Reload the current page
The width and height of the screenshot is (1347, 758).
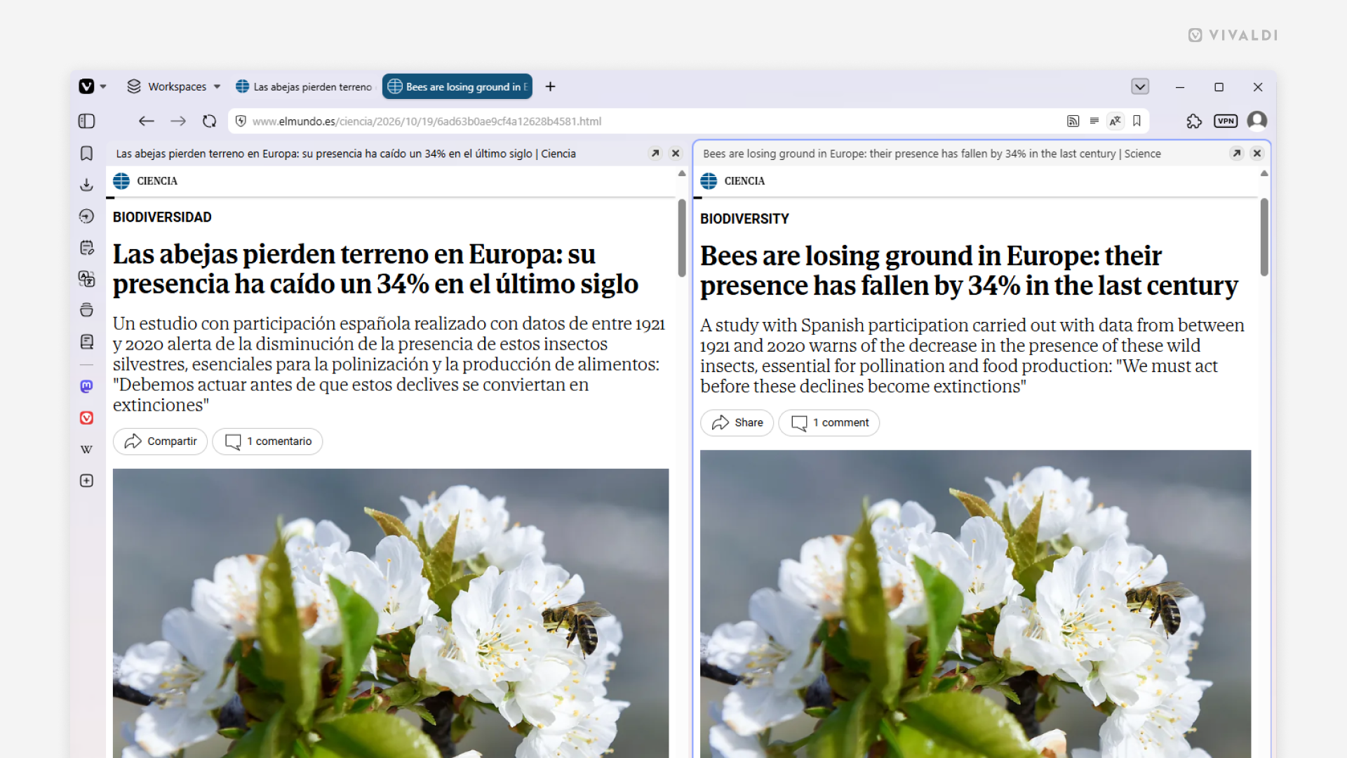(209, 121)
